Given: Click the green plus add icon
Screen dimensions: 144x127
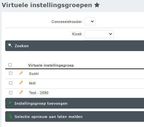Looking at the screenshot, I should click(x=10, y=103).
